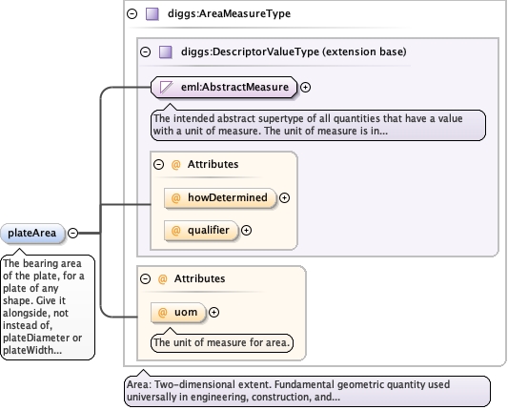Collapse diggs:DescriptorValueType extension base section
Screen dimensions: 508x410
coord(145,51)
